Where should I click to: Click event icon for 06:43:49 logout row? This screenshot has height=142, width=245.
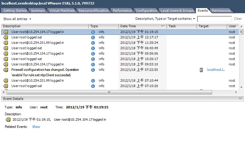[x=6, y=48]
